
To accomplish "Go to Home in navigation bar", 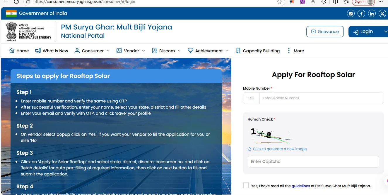I will [19, 51].
